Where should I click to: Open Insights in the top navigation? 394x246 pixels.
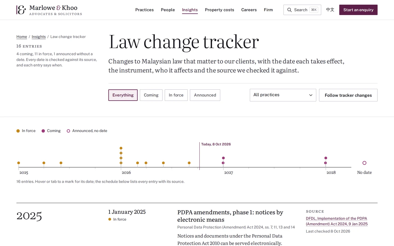coord(190,10)
